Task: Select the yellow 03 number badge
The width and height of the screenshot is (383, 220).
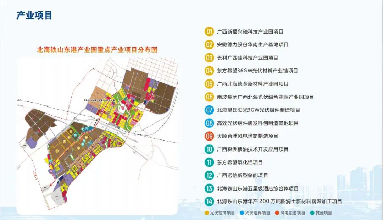Action: [x=209, y=58]
